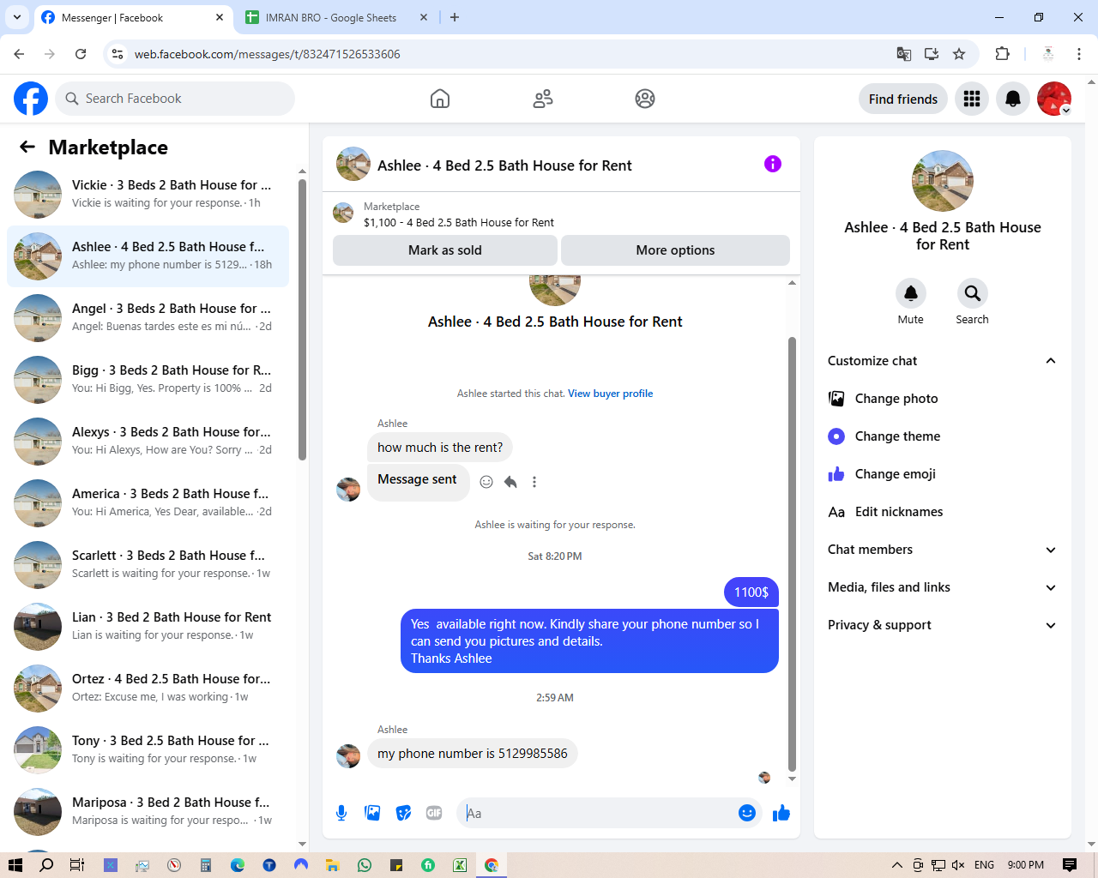Select Change emoji option
The height and width of the screenshot is (878, 1098).
[x=942, y=474]
